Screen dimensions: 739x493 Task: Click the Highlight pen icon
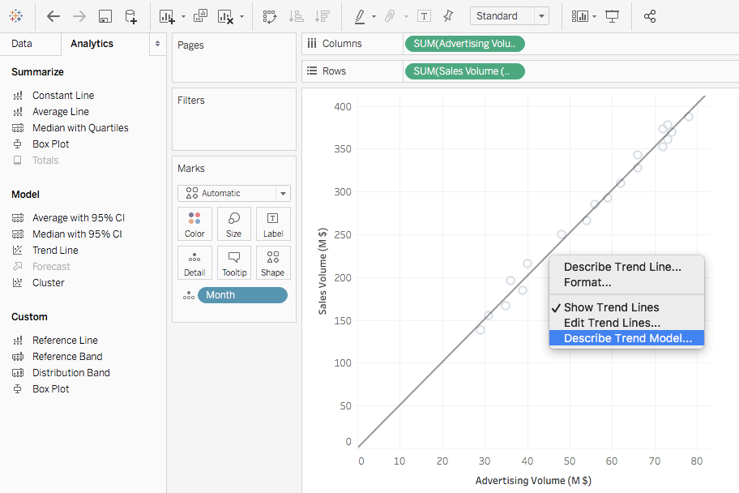click(x=360, y=16)
